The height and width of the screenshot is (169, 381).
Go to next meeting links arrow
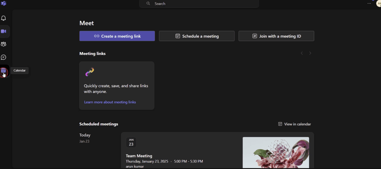[x=310, y=53]
